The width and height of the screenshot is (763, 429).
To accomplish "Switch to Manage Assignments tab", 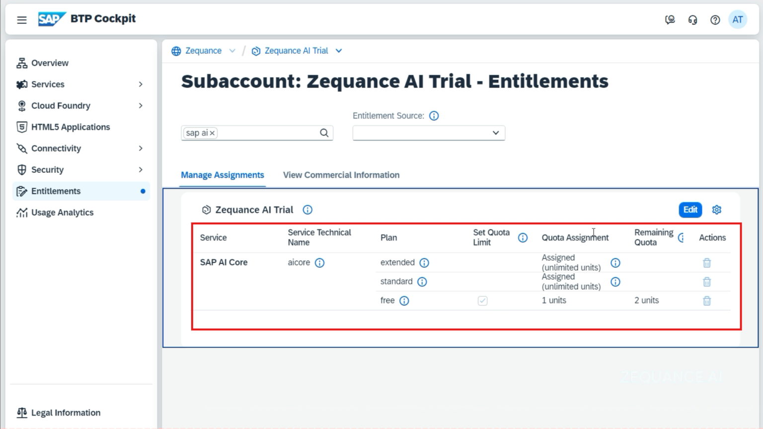I will (x=223, y=175).
